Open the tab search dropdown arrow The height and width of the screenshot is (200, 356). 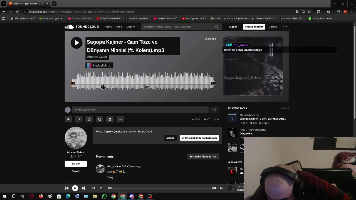4,4
